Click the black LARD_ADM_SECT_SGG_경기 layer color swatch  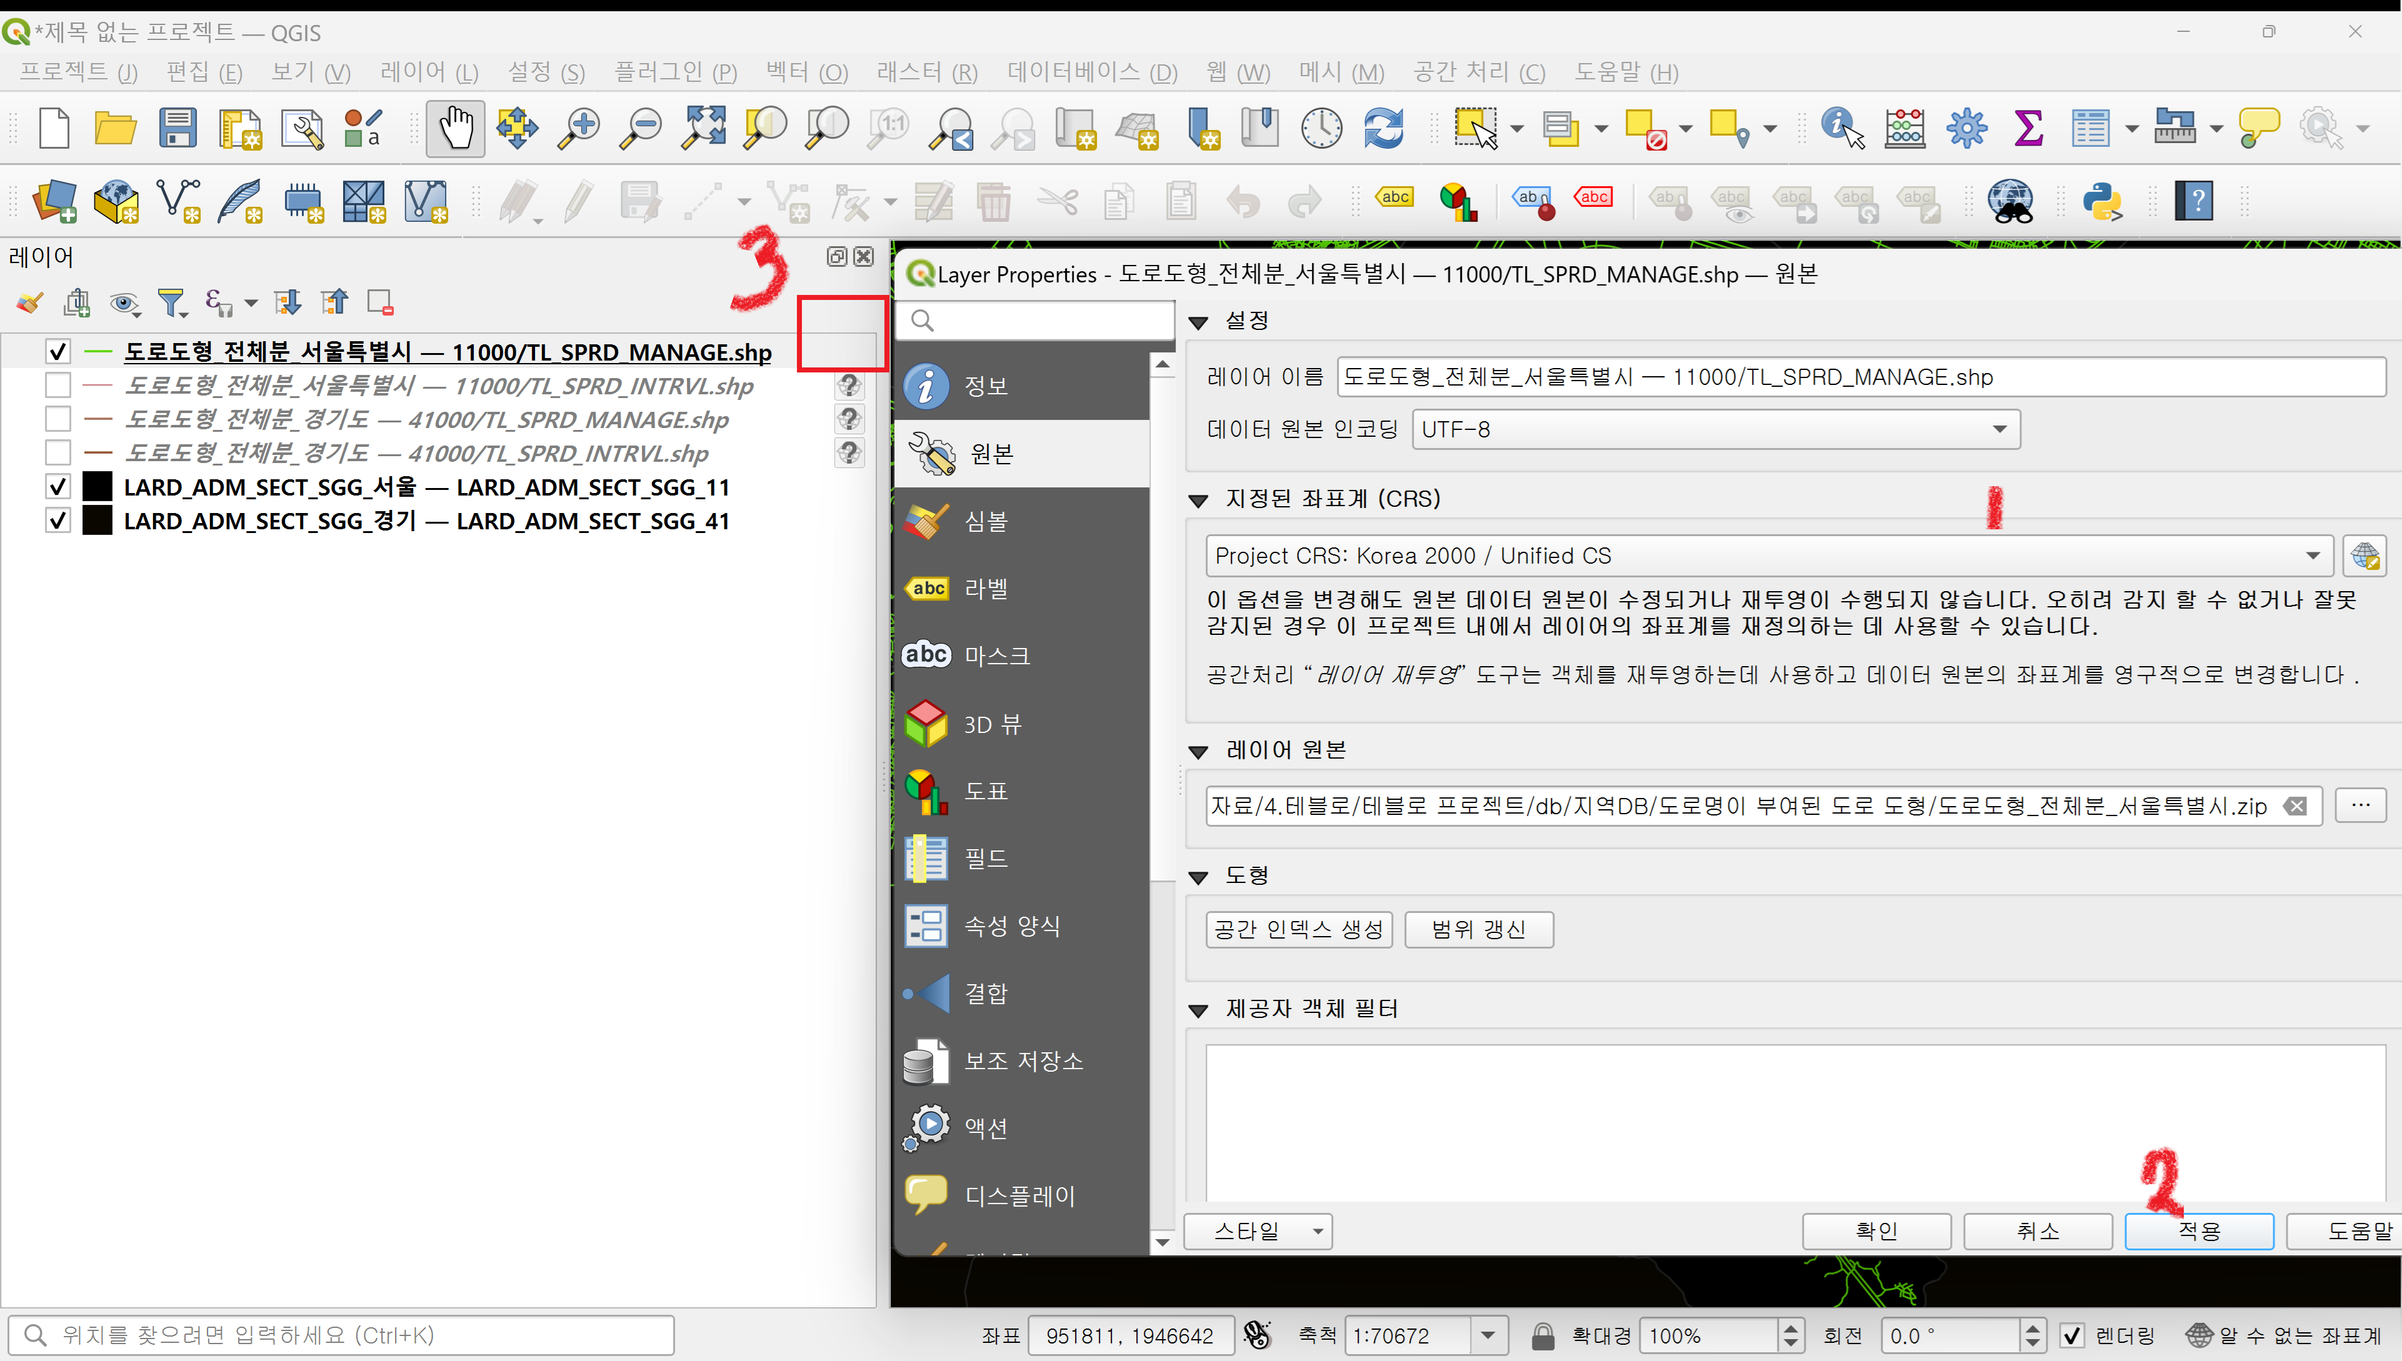98,521
